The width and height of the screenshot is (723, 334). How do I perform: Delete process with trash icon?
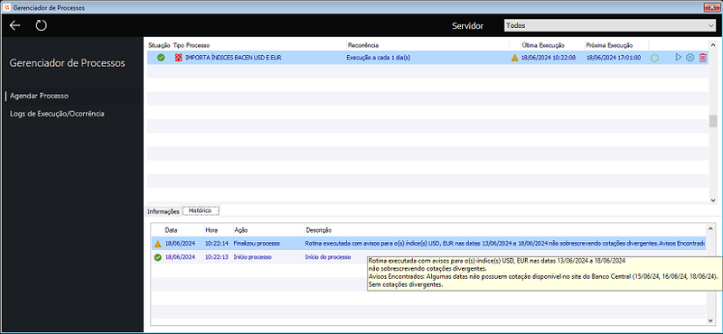pos(703,58)
